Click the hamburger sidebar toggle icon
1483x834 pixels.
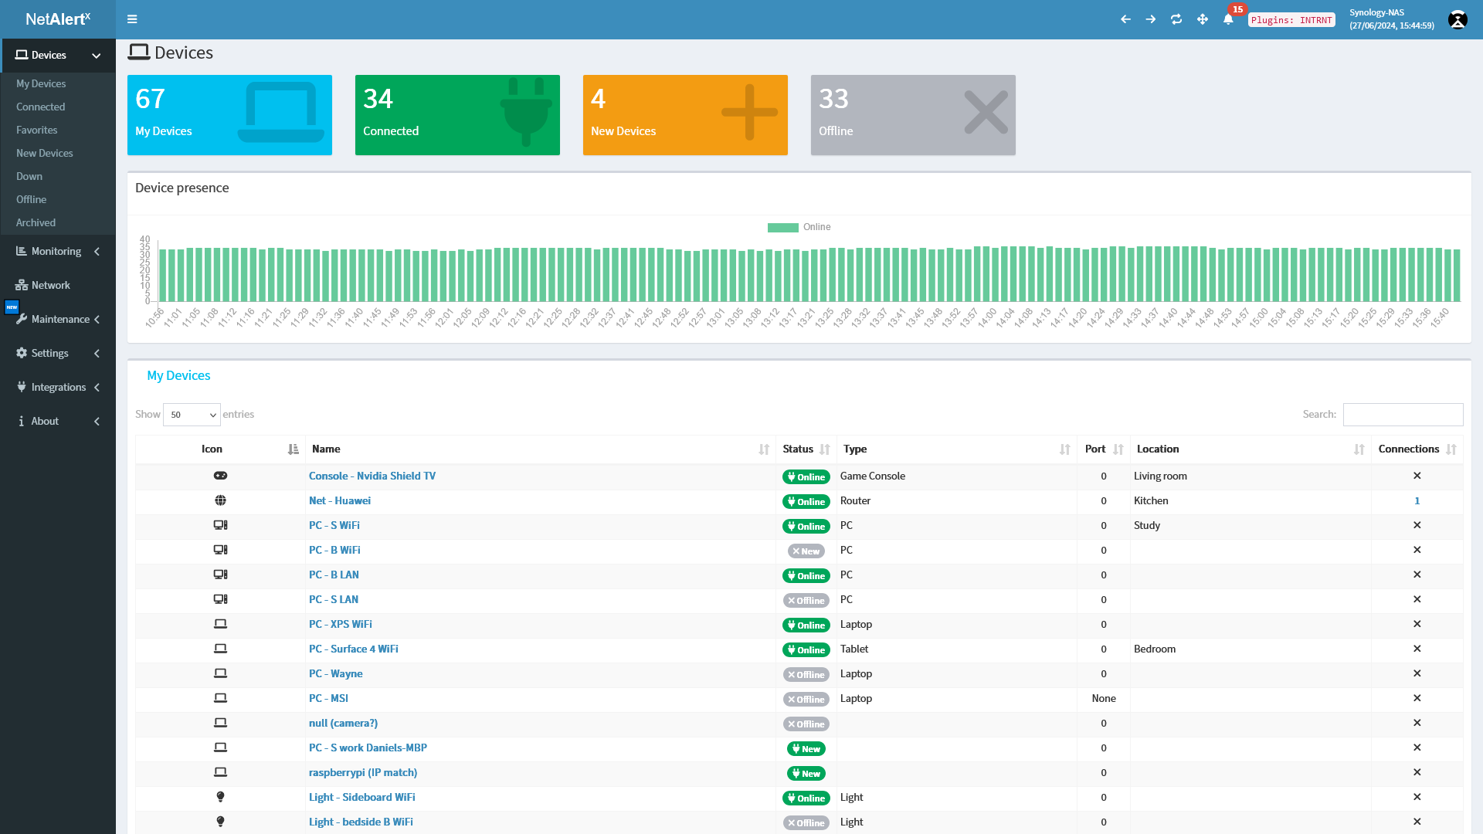(x=132, y=19)
